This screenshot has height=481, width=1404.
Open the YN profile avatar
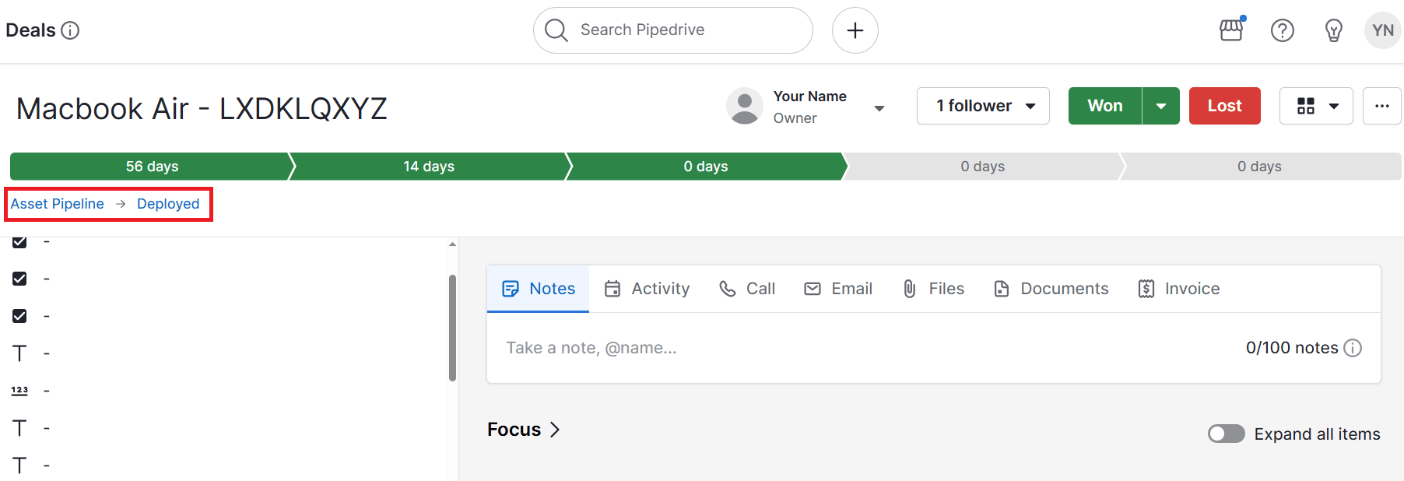[1382, 30]
